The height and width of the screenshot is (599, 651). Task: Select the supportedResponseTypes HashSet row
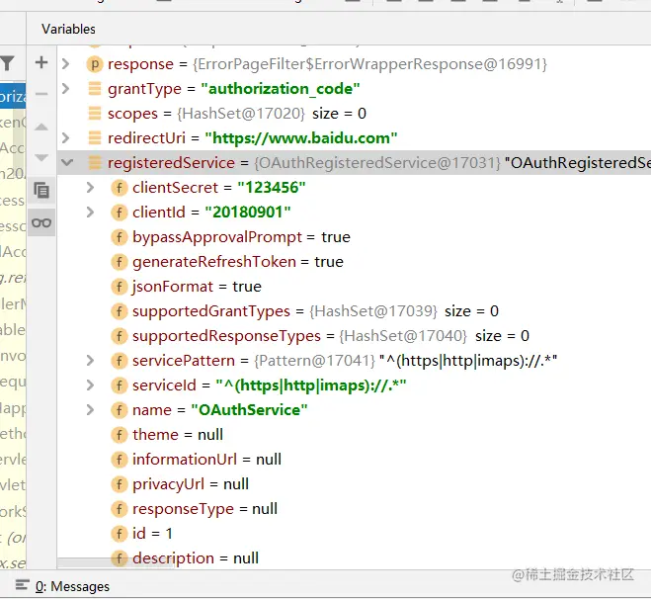click(354, 336)
